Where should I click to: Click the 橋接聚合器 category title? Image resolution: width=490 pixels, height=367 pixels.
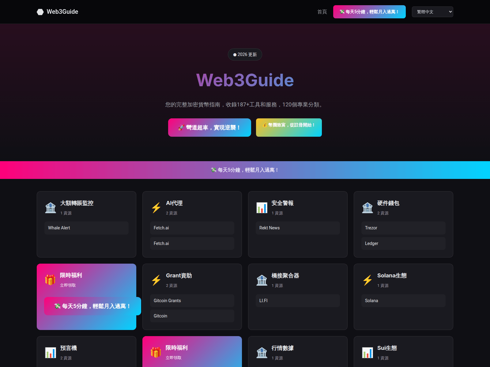(285, 276)
